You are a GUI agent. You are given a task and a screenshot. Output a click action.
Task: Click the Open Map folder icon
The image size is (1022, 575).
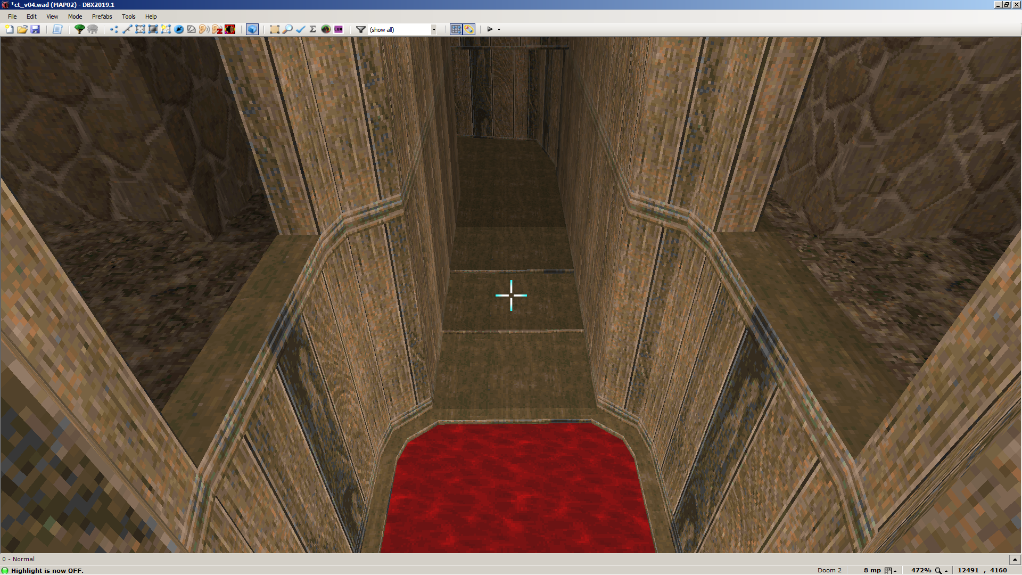(x=22, y=29)
